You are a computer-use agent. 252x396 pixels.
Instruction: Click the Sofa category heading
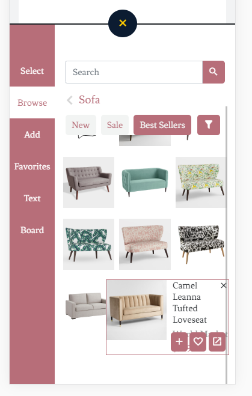tap(89, 100)
